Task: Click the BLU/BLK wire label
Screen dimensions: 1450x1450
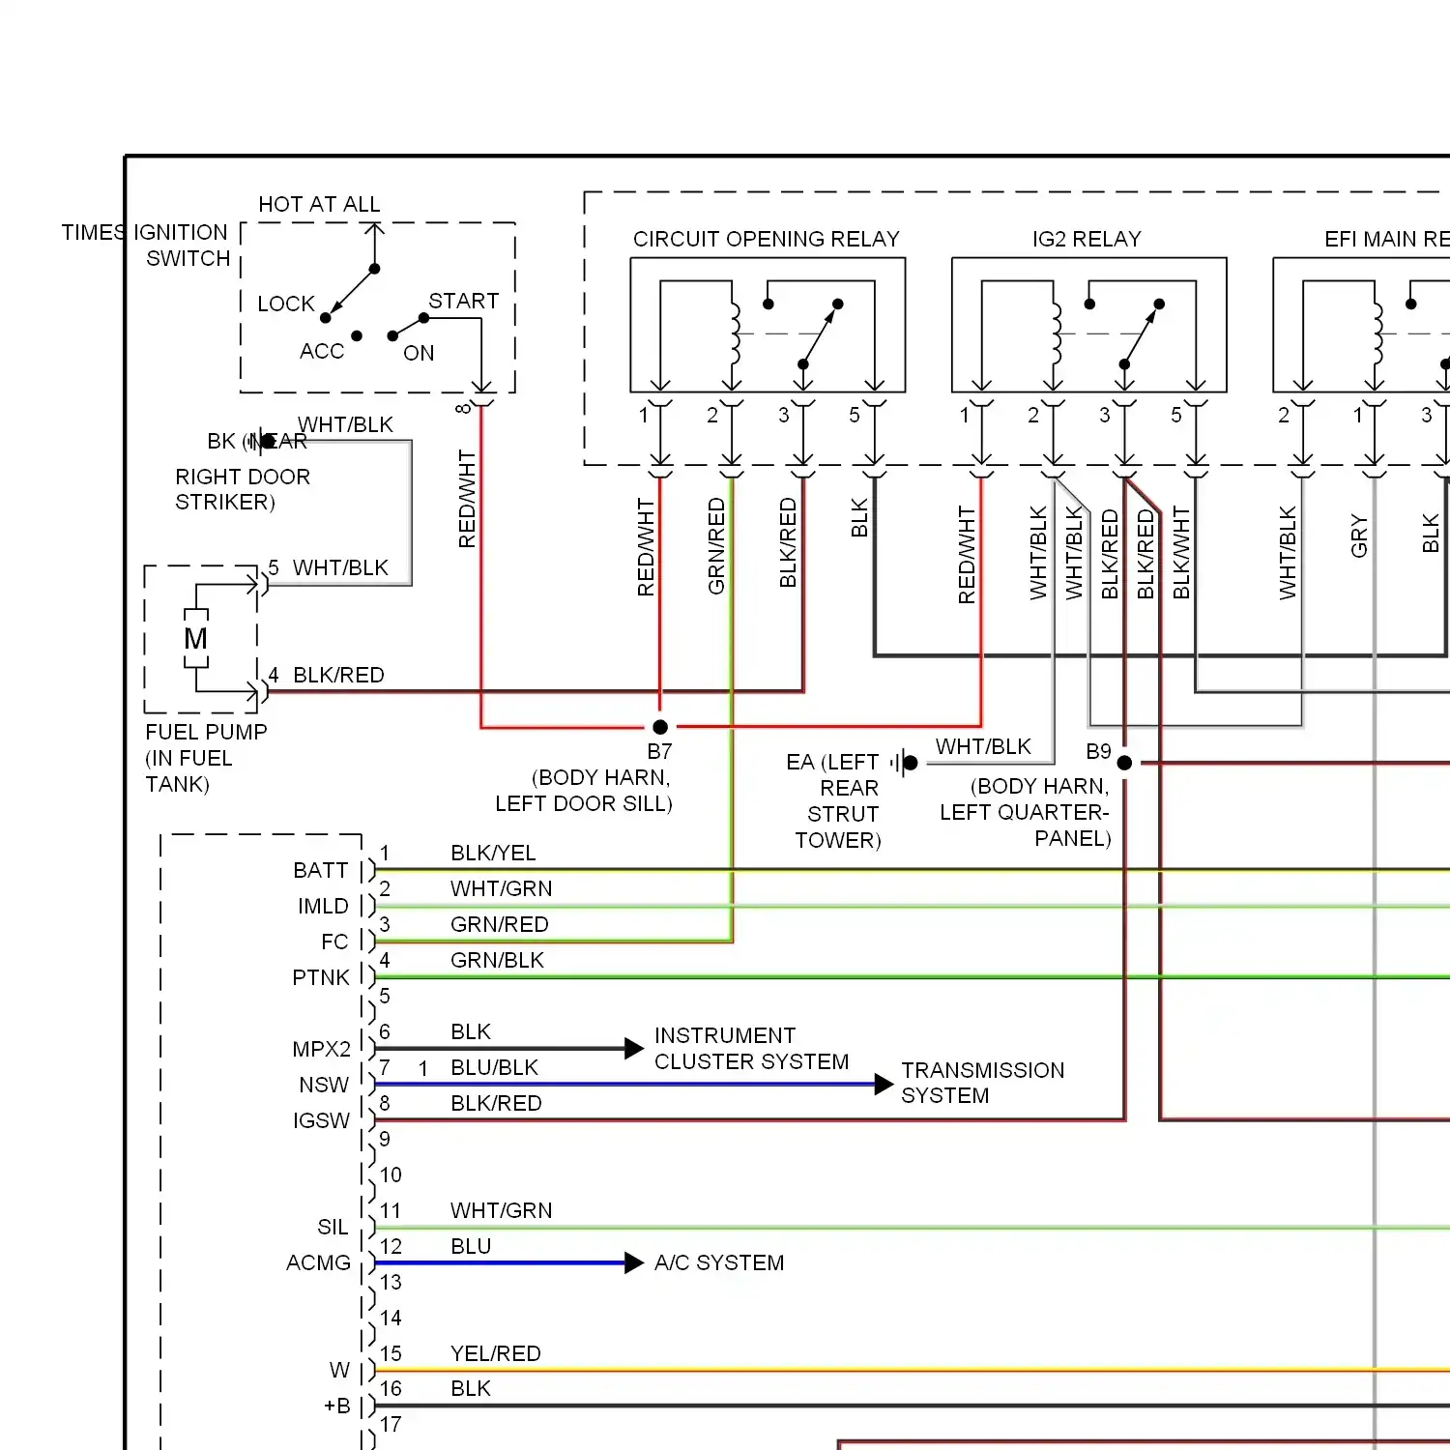Action: 494,1067
